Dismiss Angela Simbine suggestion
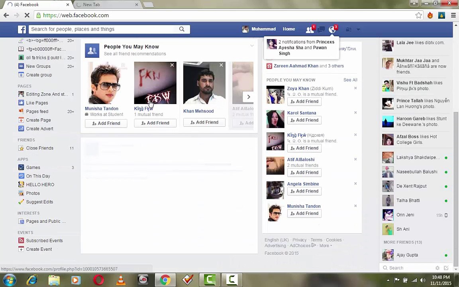 355,184
